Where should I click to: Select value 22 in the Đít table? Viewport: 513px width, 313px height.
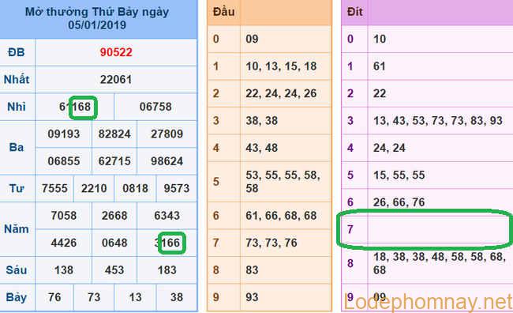pyautogui.click(x=380, y=93)
